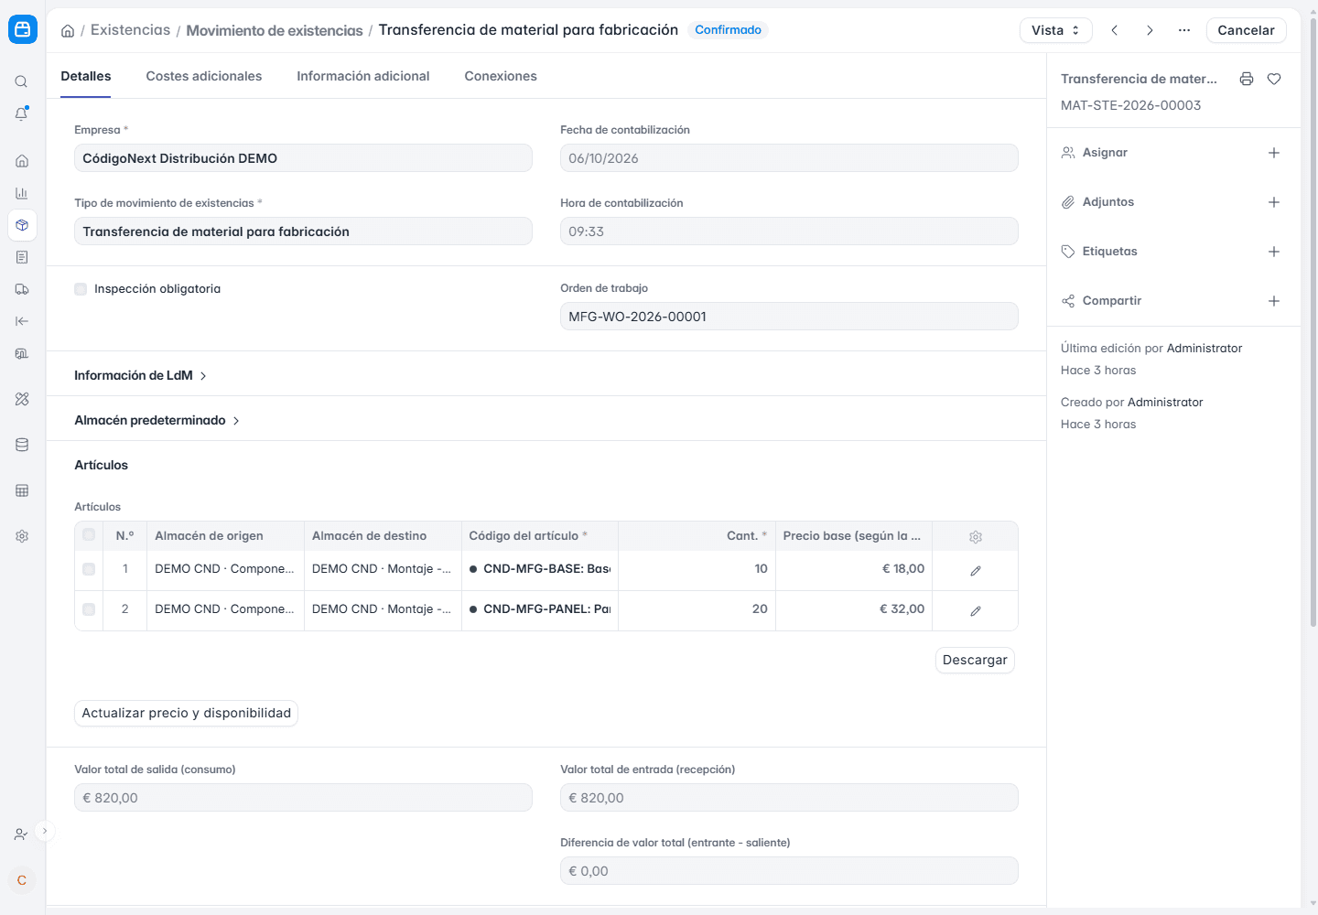Configure table columns with gear icon
Image resolution: width=1318 pixels, height=915 pixels.
click(x=976, y=537)
